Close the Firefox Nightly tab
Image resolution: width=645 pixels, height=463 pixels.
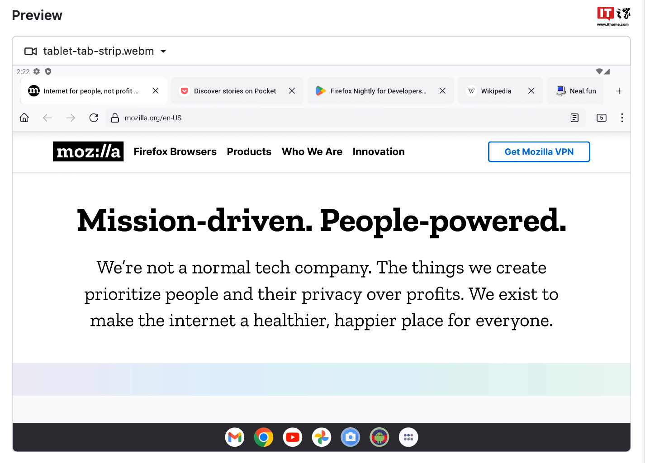click(x=442, y=91)
